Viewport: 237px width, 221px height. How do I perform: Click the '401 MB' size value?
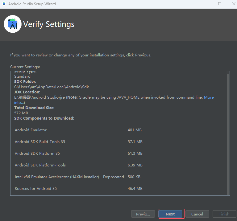pyautogui.click(x=135, y=130)
